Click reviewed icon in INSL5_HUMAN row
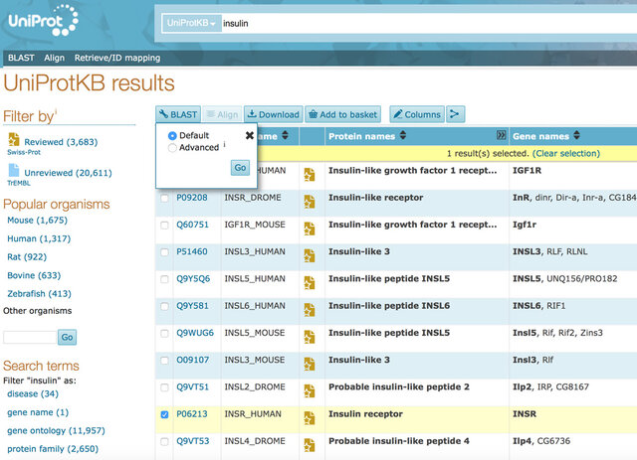The image size is (637, 460). point(310,283)
